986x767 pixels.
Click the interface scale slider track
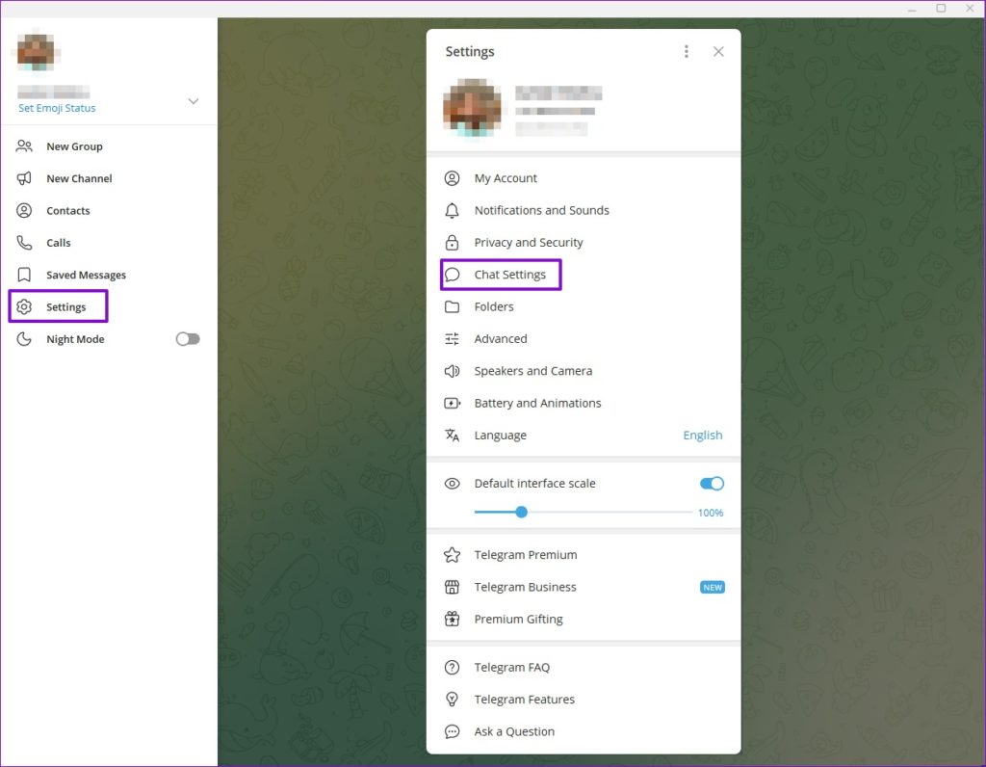pyautogui.click(x=583, y=513)
